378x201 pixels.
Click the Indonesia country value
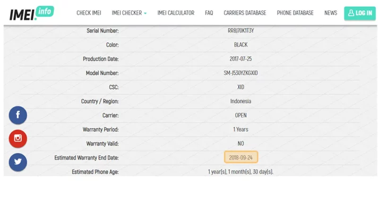[241, 101]
